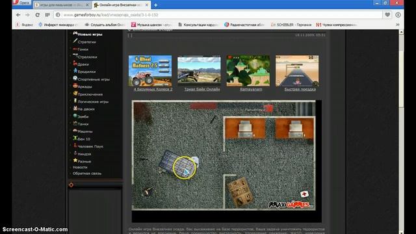Image resolution: width=416 pixels, height=234 pixels.
Task: Open the Быстрая поездка game thumbnail
Action: coord(297,71)
